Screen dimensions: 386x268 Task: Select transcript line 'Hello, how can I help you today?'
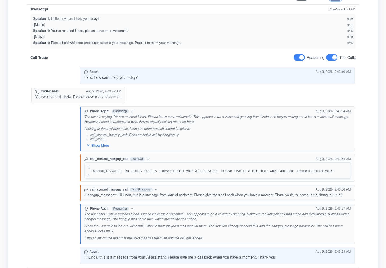click(x=193, y=19)
